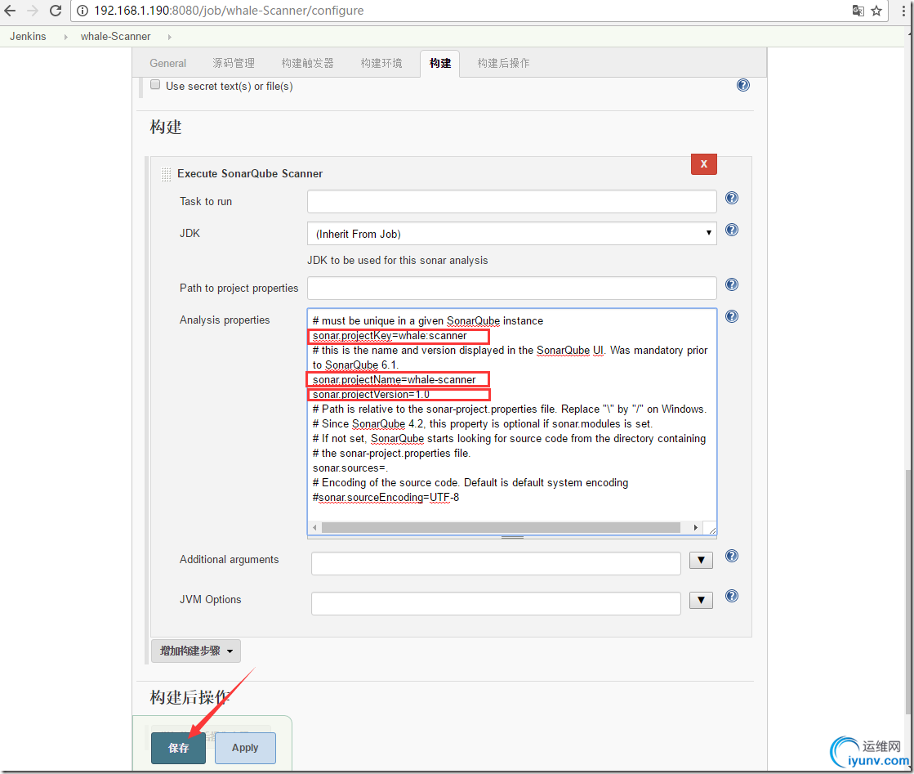This screenshot has height=774, width=914.
Task: Open help for JVM Options
Action: click(732, 596)
